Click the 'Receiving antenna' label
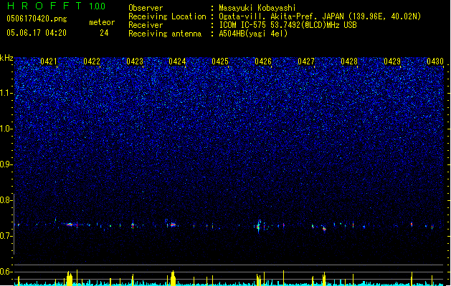This screenshot has width=451, height=286. coord(165,34)
